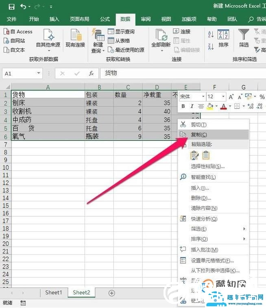Choose 选择性粘贴(S) in context menu
266x308 pixels.
pyautogui.click(x=214, y=167)
